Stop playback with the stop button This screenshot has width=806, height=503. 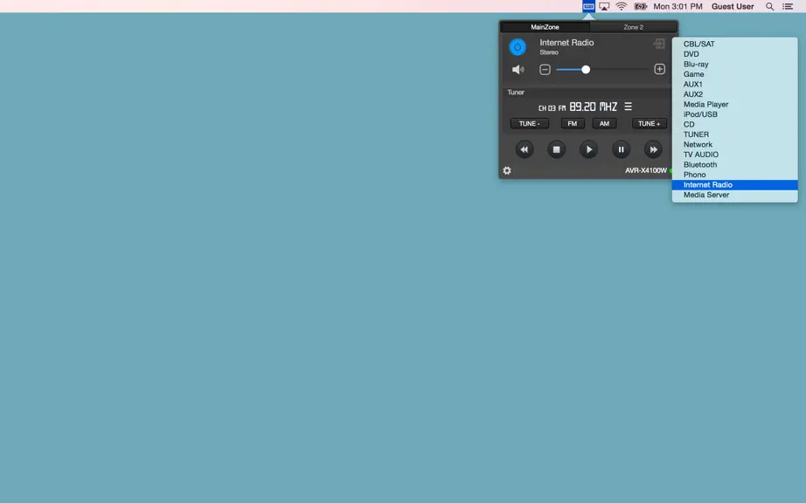click(x=556, y=149)
